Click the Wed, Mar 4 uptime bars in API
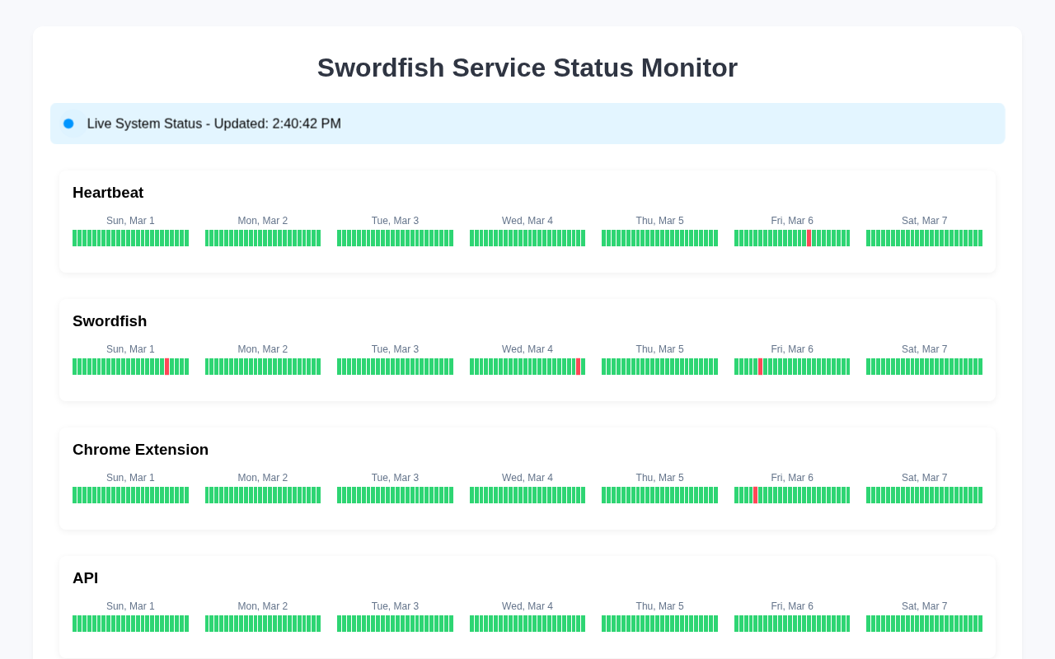1055x659 pixels. pos(527,624)
